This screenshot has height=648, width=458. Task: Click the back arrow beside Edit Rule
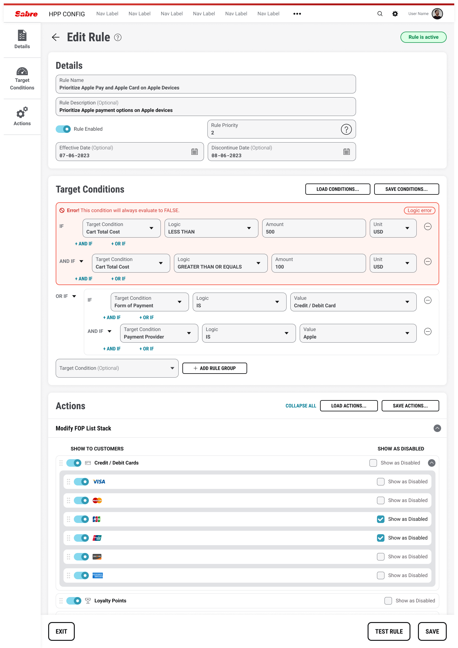56,37
